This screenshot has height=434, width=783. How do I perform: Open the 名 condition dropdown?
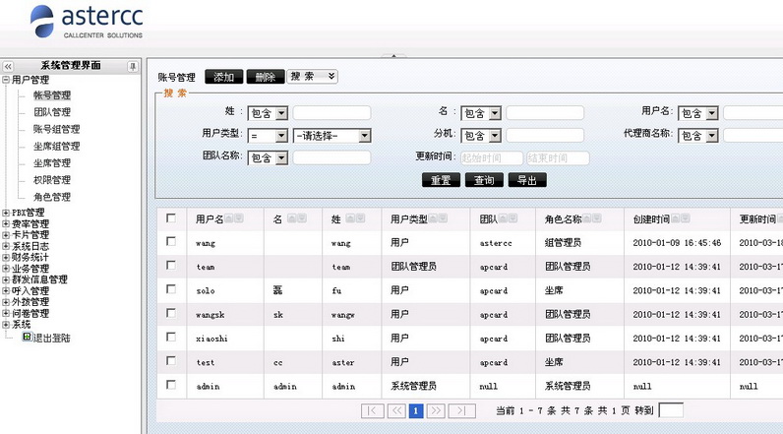[x=481, y=113]
